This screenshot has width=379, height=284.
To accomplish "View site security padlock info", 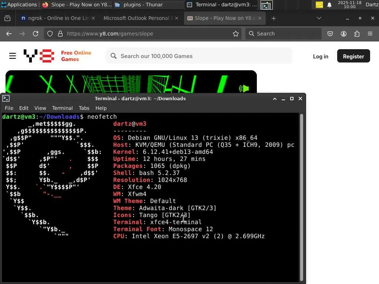I will click(60, 34).
